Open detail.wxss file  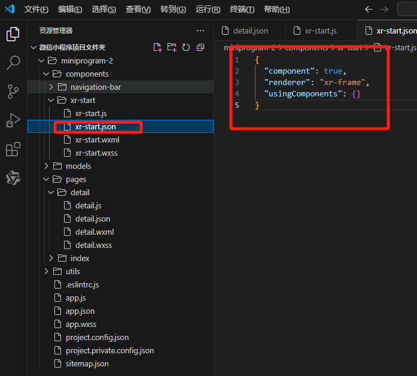120,245
